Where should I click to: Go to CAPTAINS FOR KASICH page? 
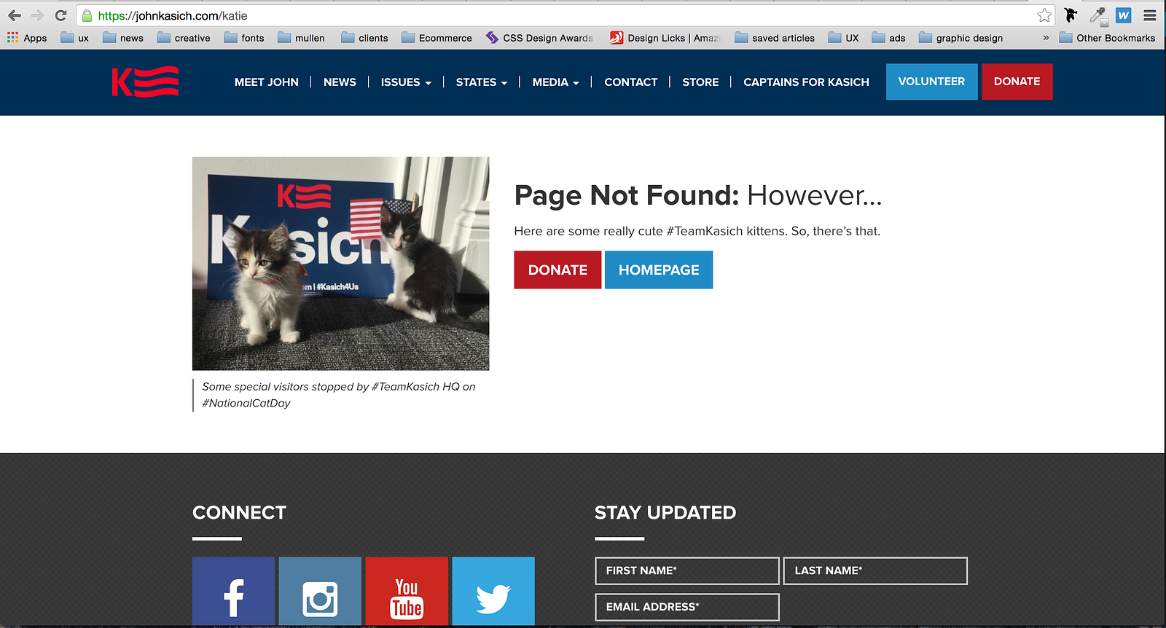pyautogui.click(x=806, y=82)
